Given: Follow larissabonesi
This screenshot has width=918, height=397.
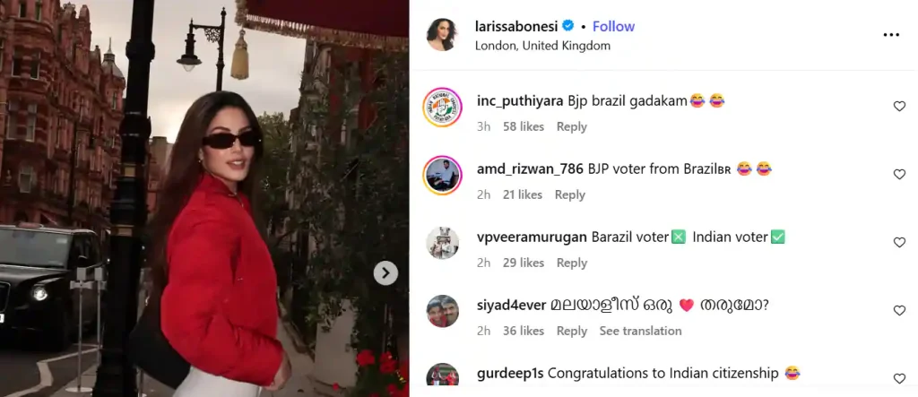Looking at the screenshot, I should click(x=613, y=26).
